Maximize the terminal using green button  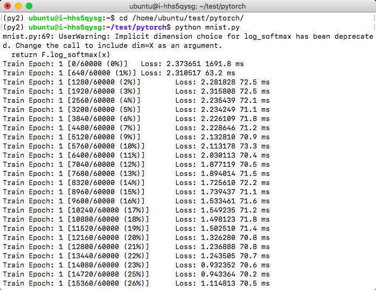(29, 6)
